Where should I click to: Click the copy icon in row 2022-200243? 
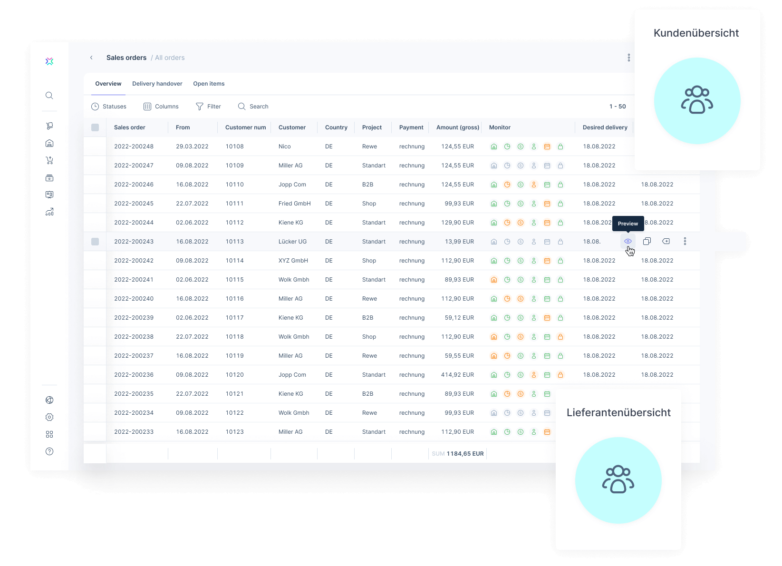(647, 241)
